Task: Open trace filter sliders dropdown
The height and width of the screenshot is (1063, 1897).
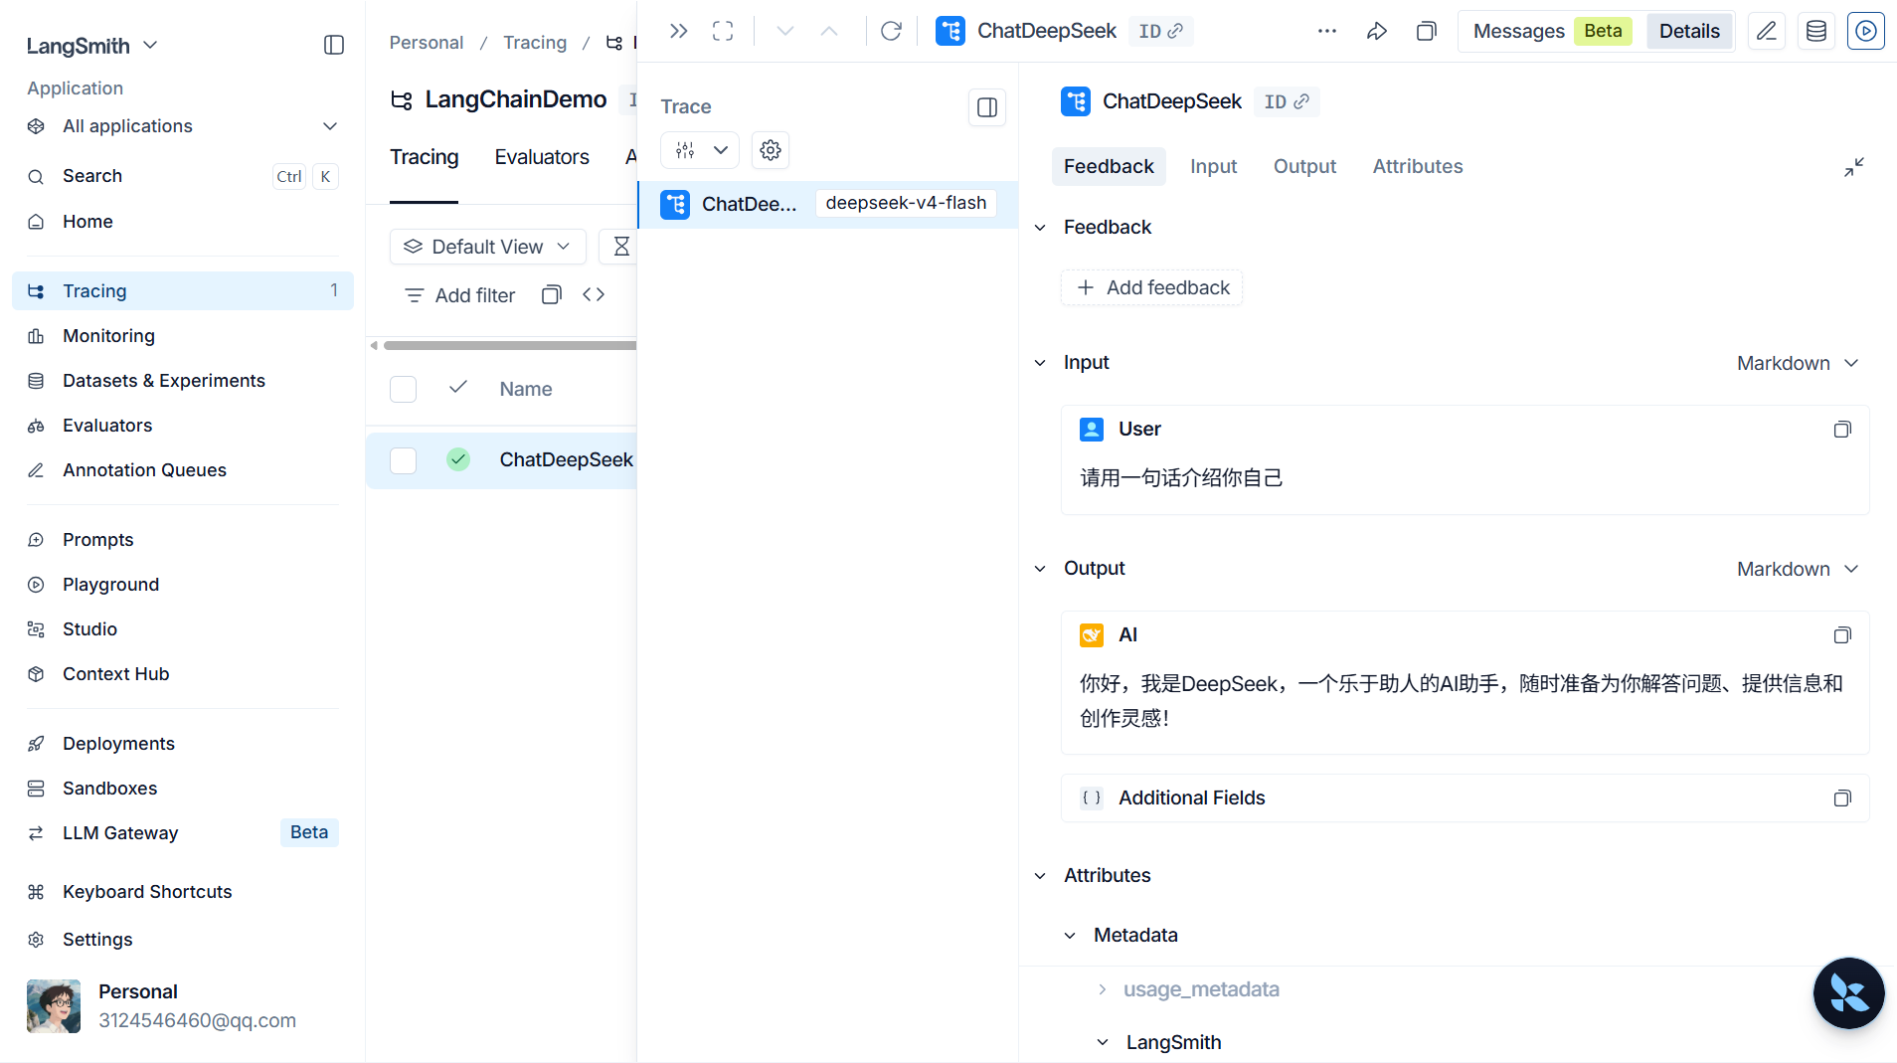Action: (x=700, y=150)
